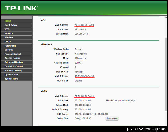Click the WAN section heading
Screen dimensions: 168x132
click(44, 91)
